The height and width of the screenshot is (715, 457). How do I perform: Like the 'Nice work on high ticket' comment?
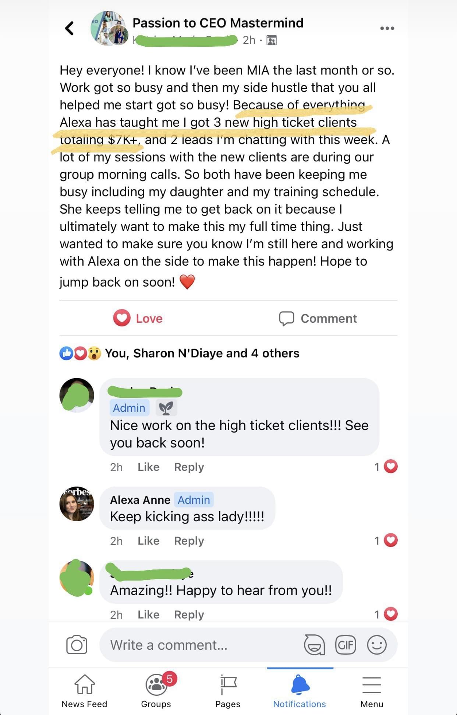click(x=148, y=467)
